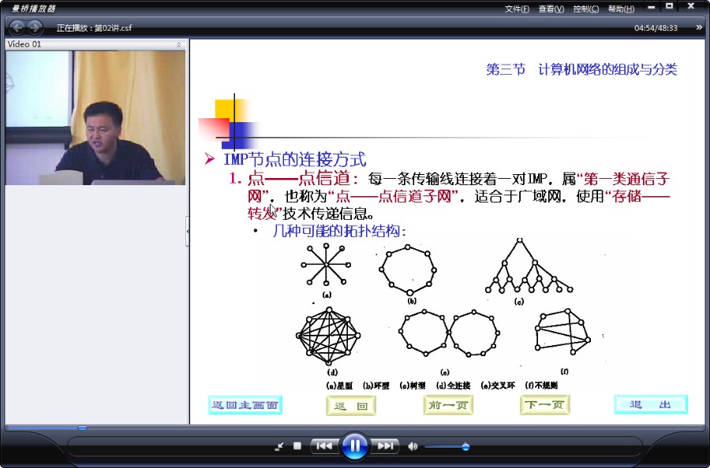This screenshot has width=710, height=468.
Task: Expand the double-chevron overflow beside the time
Action: [x=699, y=28]
